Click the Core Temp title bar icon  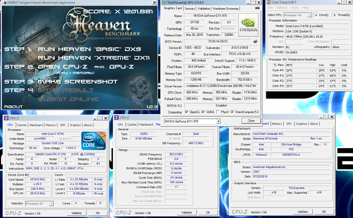click(269, 2)
